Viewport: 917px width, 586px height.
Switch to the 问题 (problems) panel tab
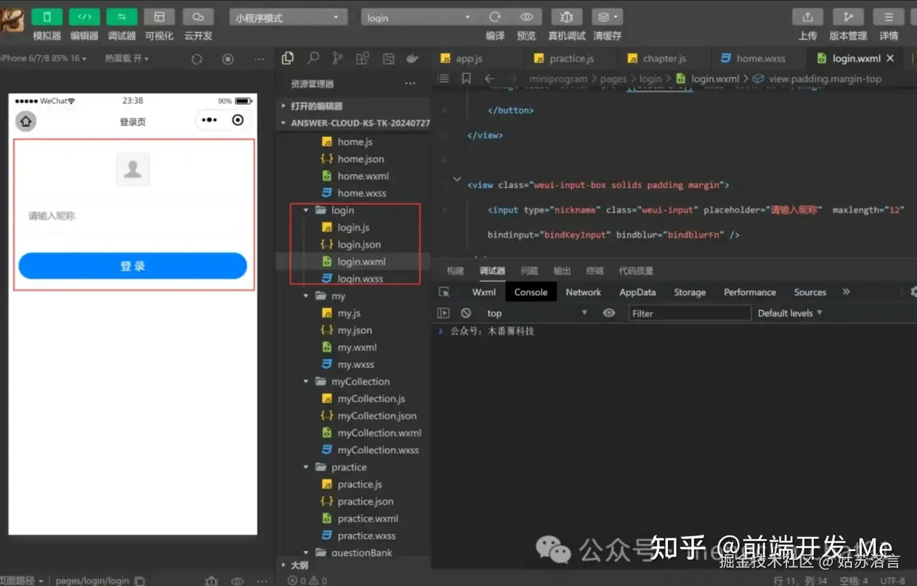pos(529,271)
